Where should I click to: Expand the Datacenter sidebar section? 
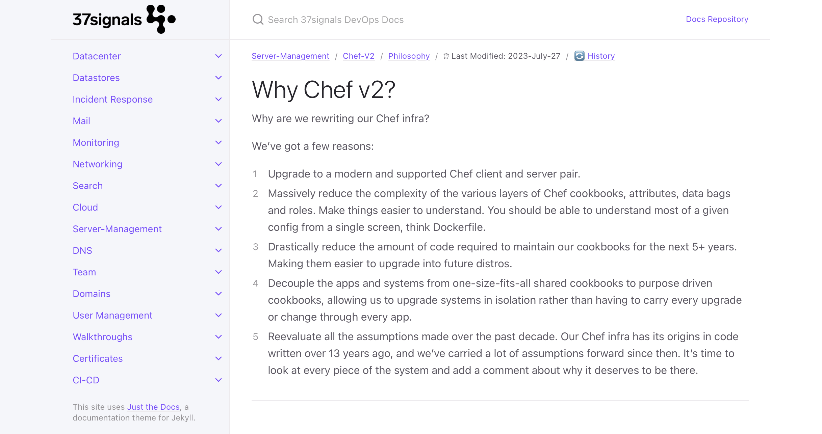point(218,56)
